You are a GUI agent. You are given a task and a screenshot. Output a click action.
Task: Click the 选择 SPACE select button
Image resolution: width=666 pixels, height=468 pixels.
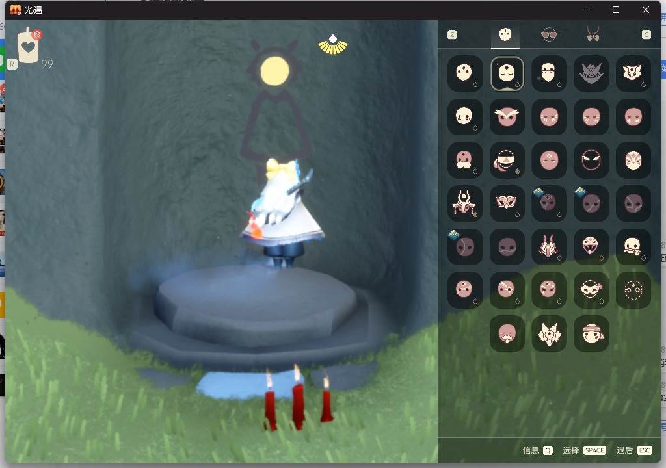pos(584,450)
